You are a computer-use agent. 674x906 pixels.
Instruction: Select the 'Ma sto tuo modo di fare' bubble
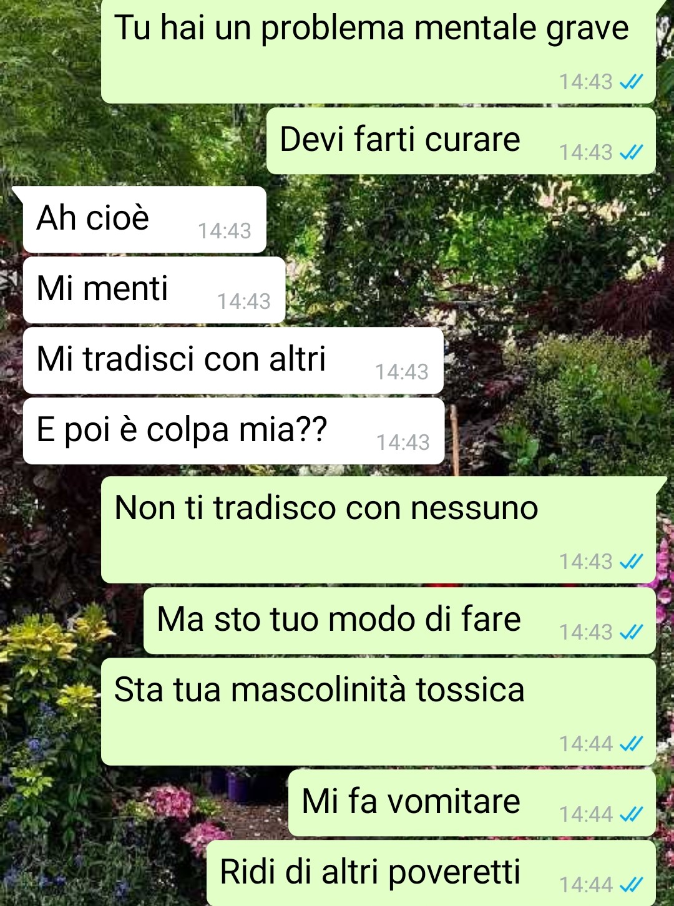(x=399, y=621)
